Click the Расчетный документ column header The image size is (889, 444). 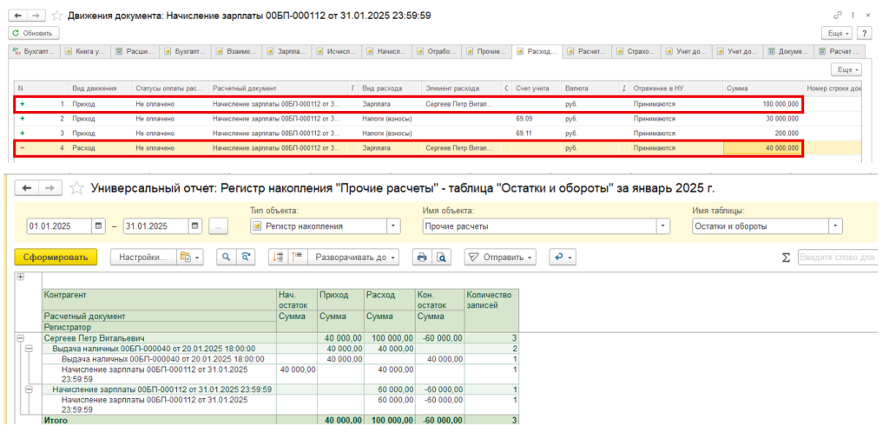coord(279,88)
